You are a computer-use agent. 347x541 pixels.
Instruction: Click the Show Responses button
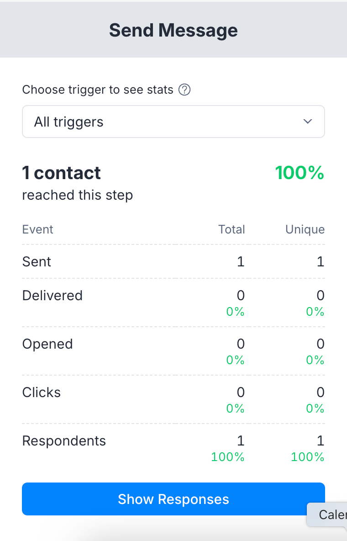[x=173, y=499]
